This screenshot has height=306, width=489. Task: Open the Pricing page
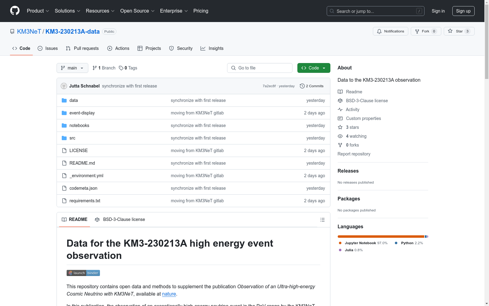click(201, 11)
